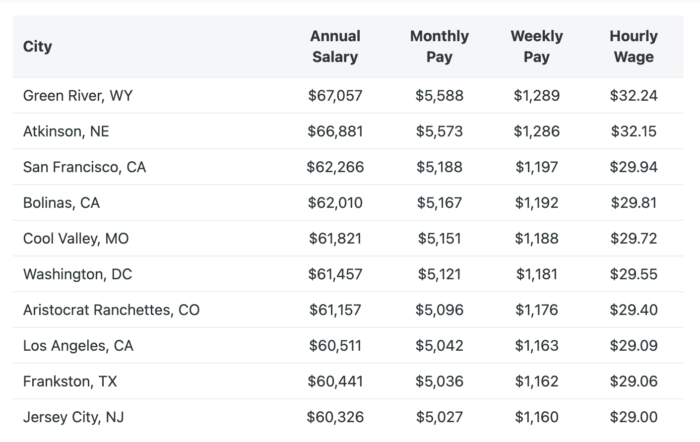Select the $29.00 hourly wage cell
700x442 pixels.
[x=634, y=417]
